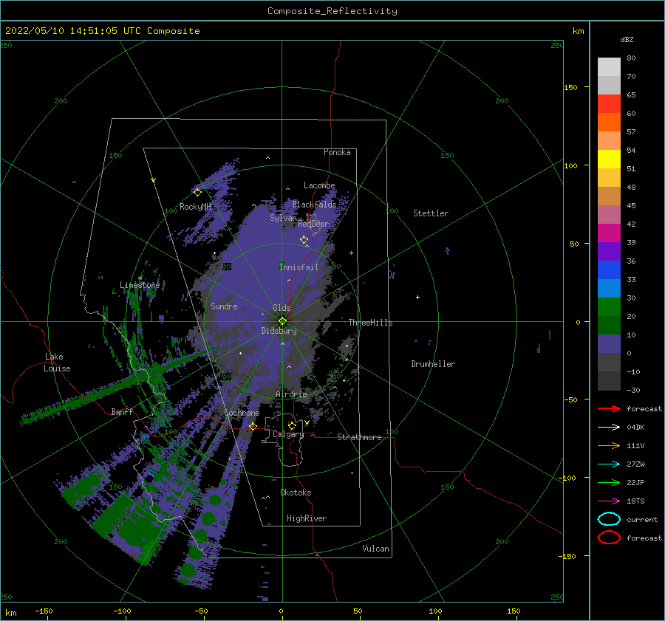The width and height of the screenshot is (665, 621).
Task: Click the Blackfalds label
Action: [314, 205]
